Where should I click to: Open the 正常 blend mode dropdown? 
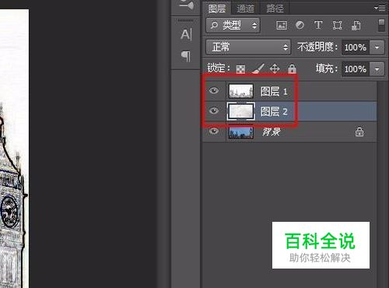(x=248, y=47)
